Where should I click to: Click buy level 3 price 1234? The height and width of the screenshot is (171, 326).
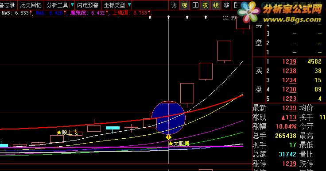[289, 80]
